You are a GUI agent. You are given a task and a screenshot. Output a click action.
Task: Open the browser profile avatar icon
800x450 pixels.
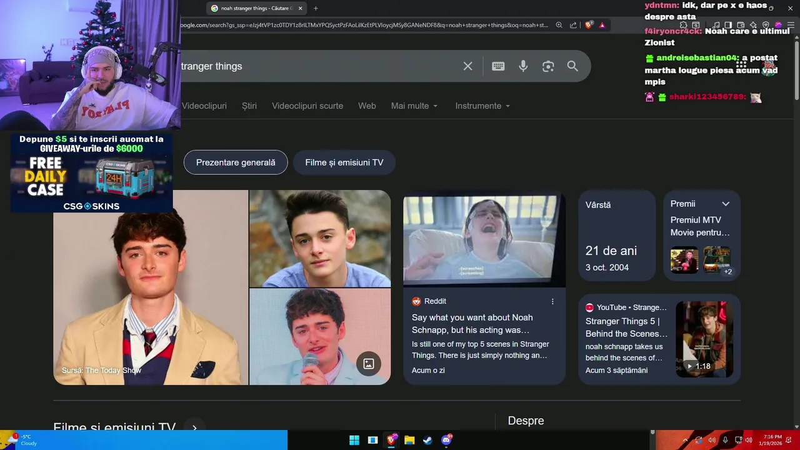[x=778, y=25]
